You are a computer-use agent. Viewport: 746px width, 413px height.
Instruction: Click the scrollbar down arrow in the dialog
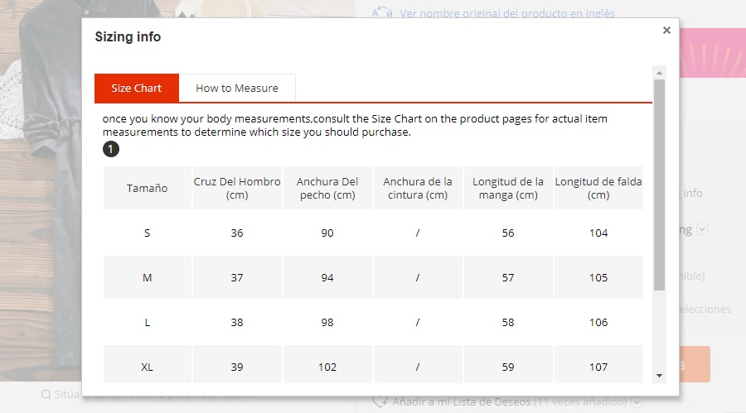(x=659, y=375)
